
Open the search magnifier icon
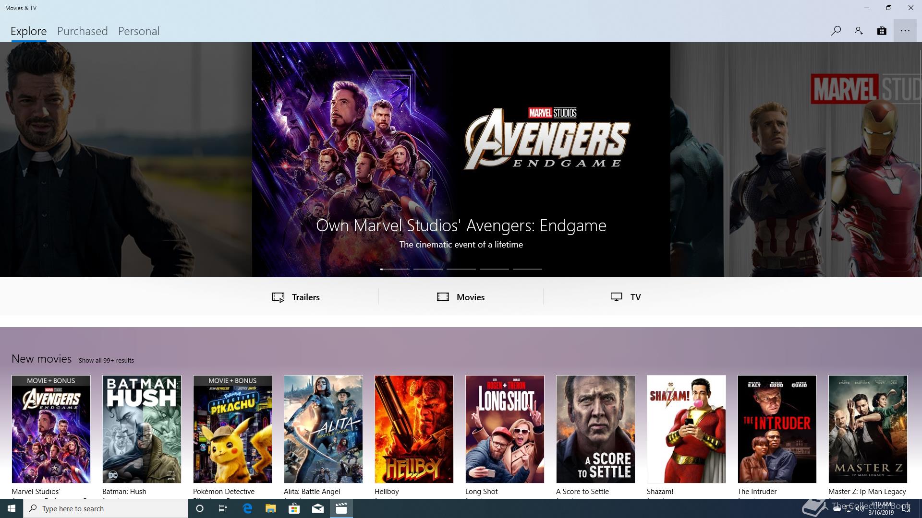click(836, 31)
